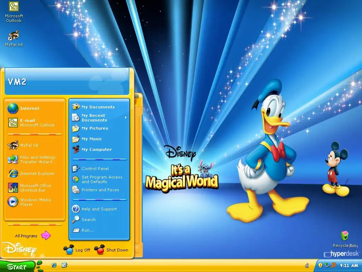Open My Documents folder

click(x=99, y=107)
